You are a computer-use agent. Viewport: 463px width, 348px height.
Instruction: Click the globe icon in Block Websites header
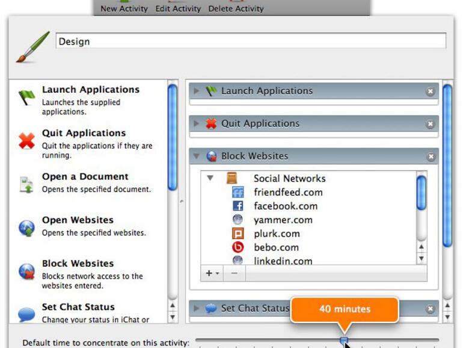pos(212,156)
